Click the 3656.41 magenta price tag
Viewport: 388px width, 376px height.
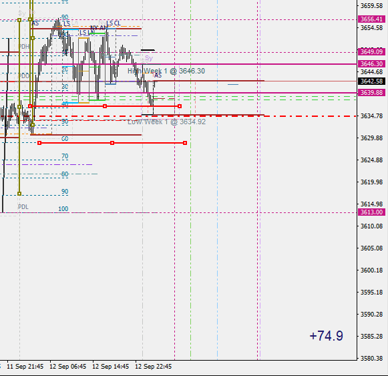[371, 19]
